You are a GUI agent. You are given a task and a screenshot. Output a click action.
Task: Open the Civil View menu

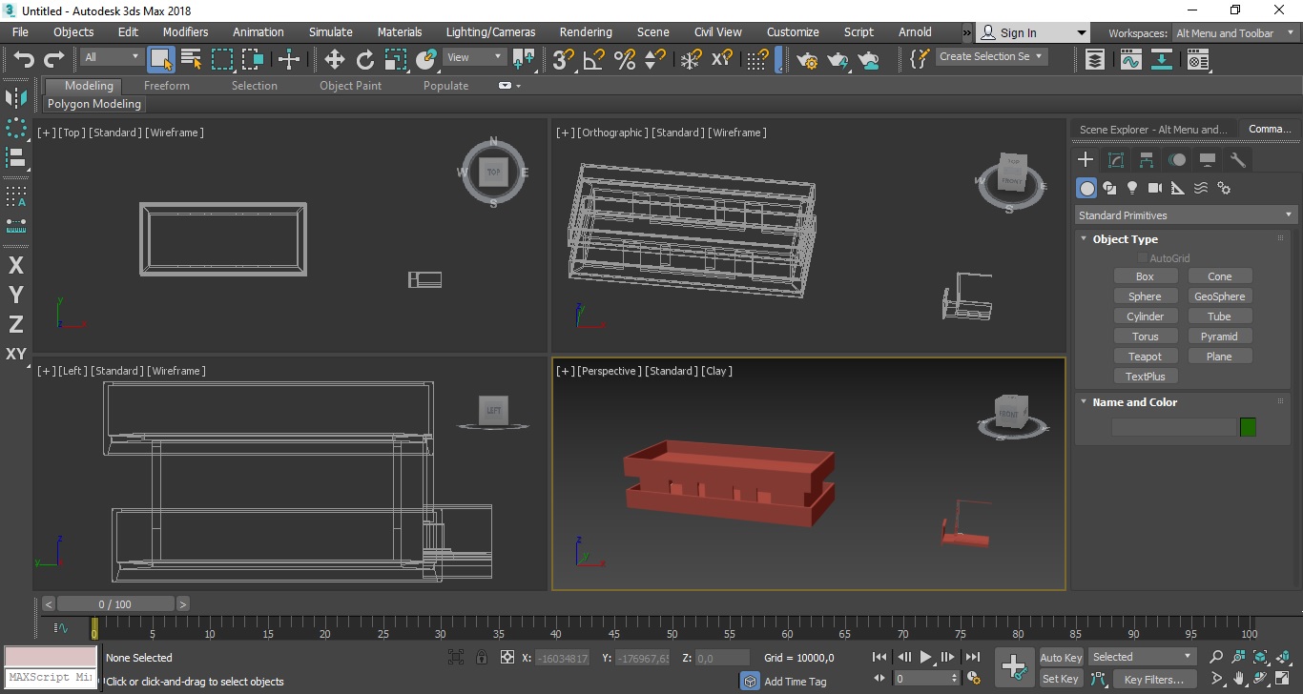(x=717, y=31)
